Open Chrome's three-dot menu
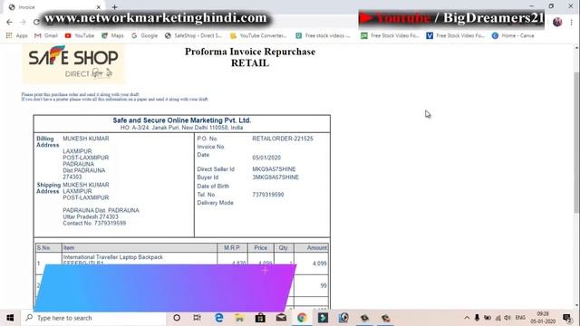Viewport: 580px width, 326px height. [572, 22]
